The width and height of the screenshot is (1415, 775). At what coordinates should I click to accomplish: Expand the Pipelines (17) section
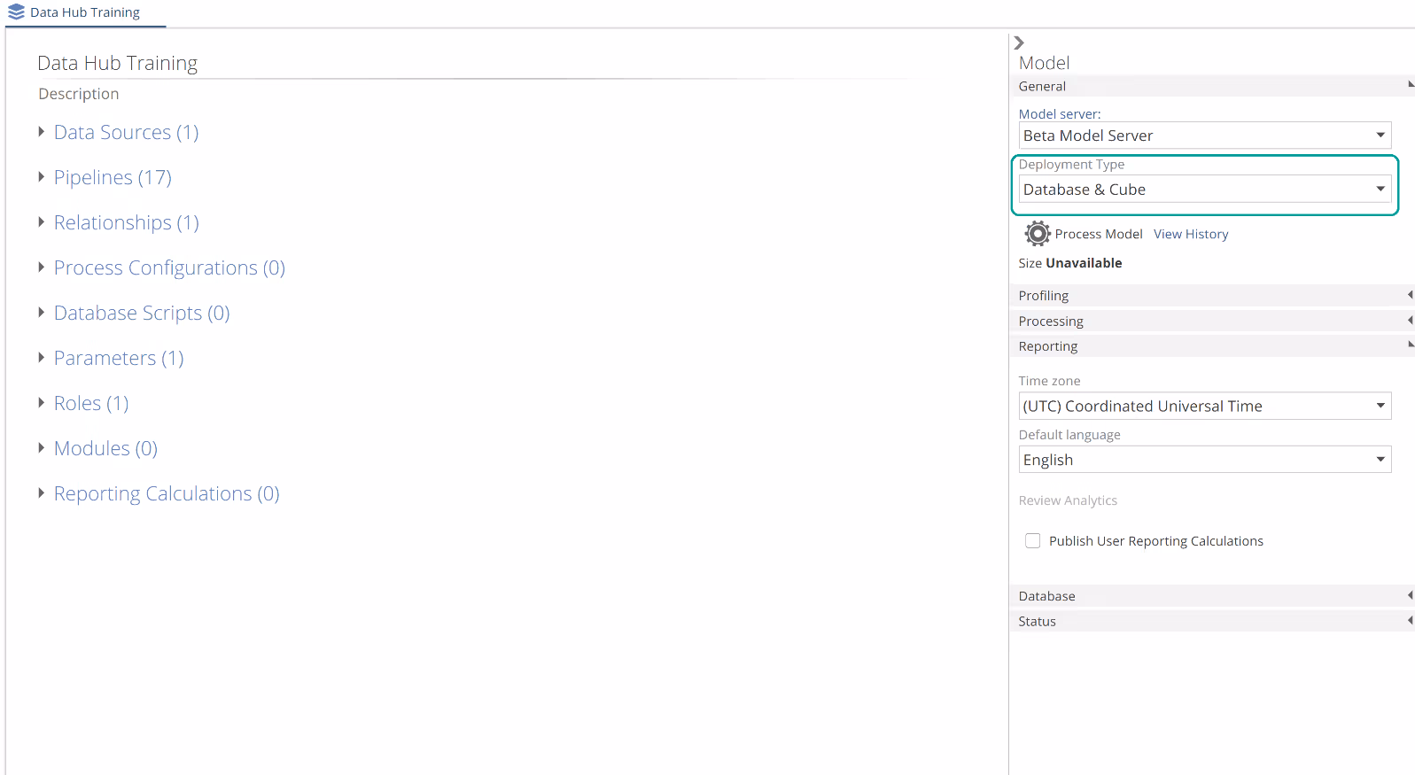click(x=41, y=177)
